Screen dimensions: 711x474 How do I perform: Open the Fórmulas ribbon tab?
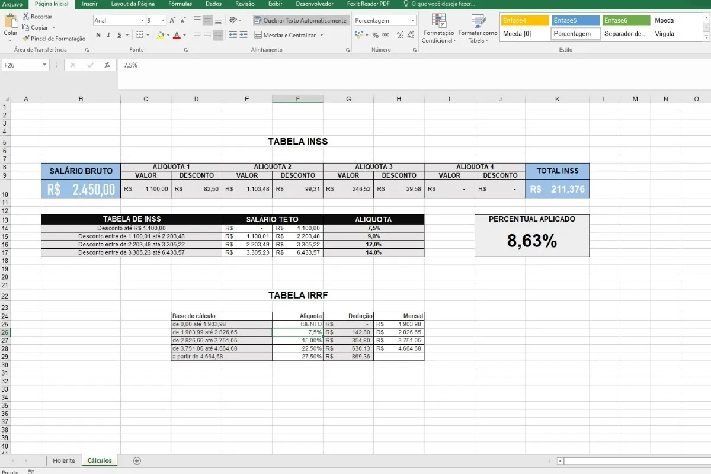coord(180,4)
